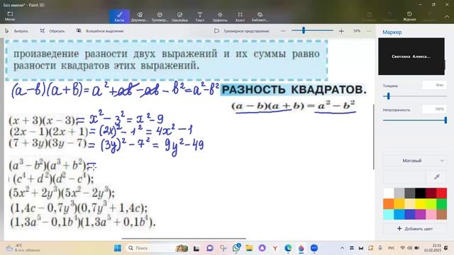Click the Добавить цвет add color button
The image size is (454, 255).
click(x=414, y=229)
